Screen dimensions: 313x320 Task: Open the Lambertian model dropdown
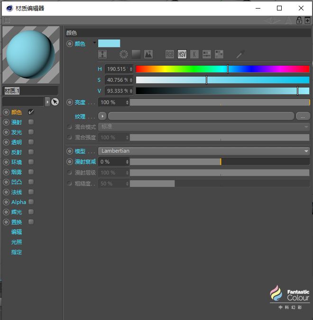pos(204,151)
